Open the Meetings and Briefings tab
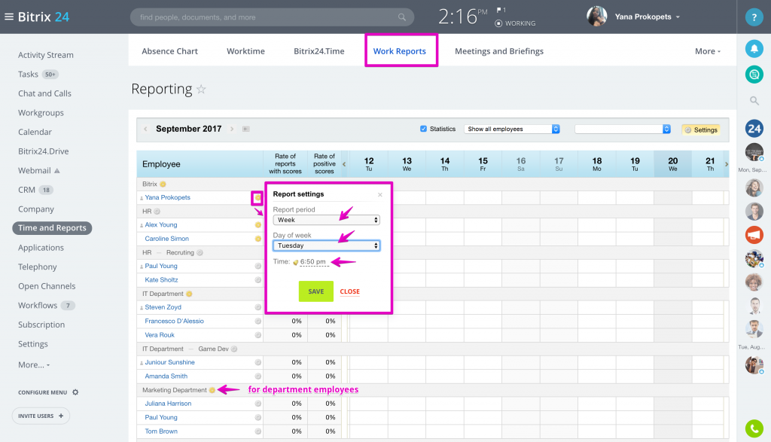The width and height of the screenshot is (771, 442). tap(499, 51)
